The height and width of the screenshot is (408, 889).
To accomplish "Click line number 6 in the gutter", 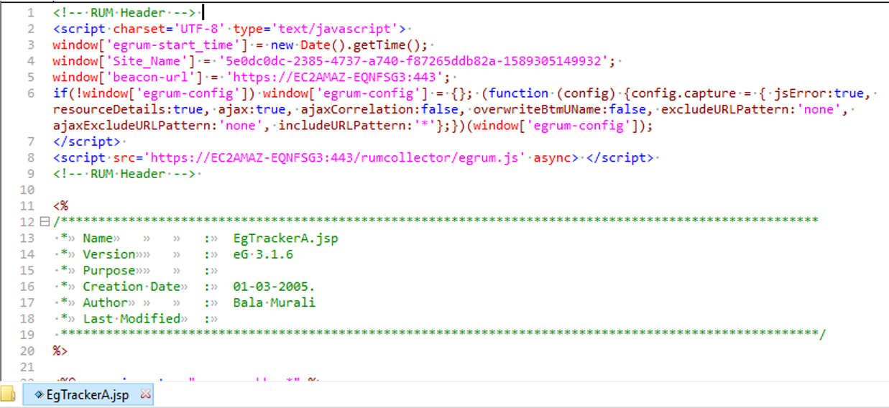I will pyautogui.click(x=29, y=93).
